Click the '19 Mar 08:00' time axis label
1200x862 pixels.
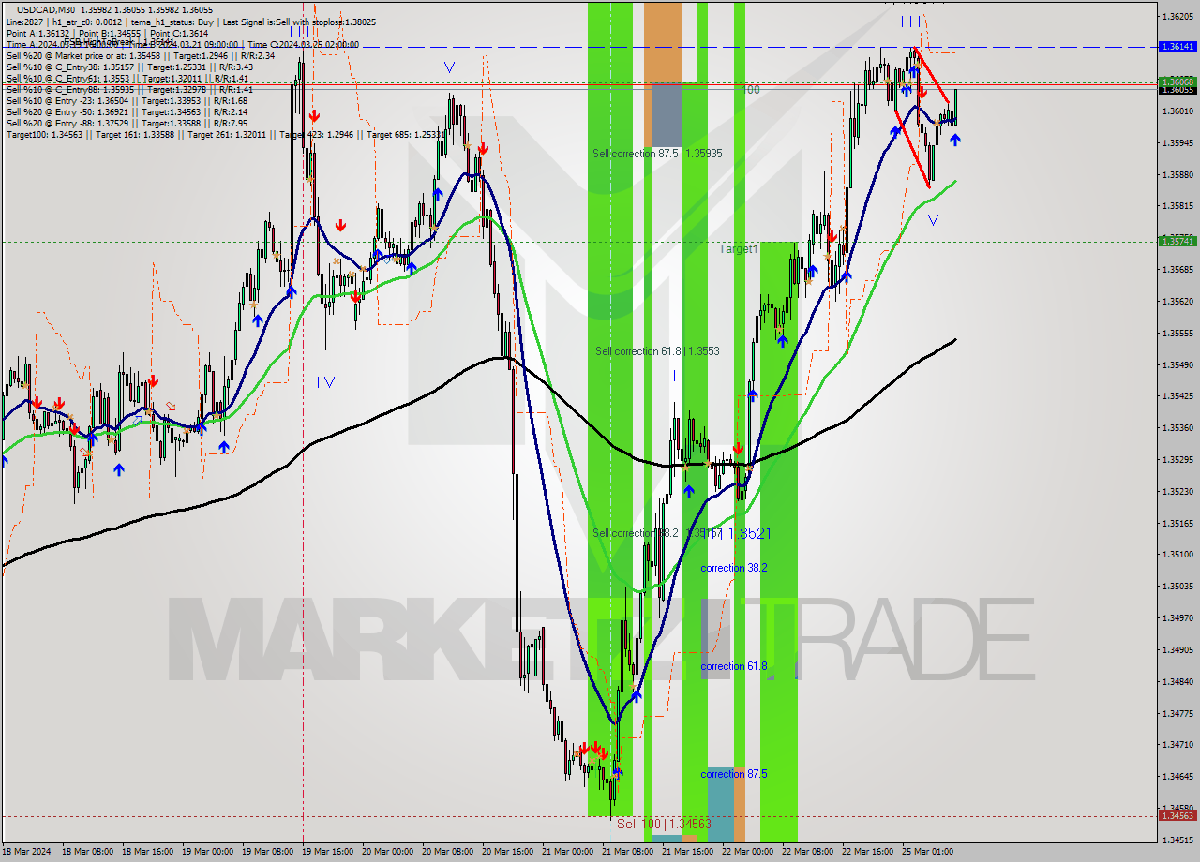click(270, 852)
